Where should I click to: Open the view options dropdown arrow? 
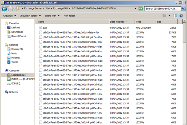[169, 16]
